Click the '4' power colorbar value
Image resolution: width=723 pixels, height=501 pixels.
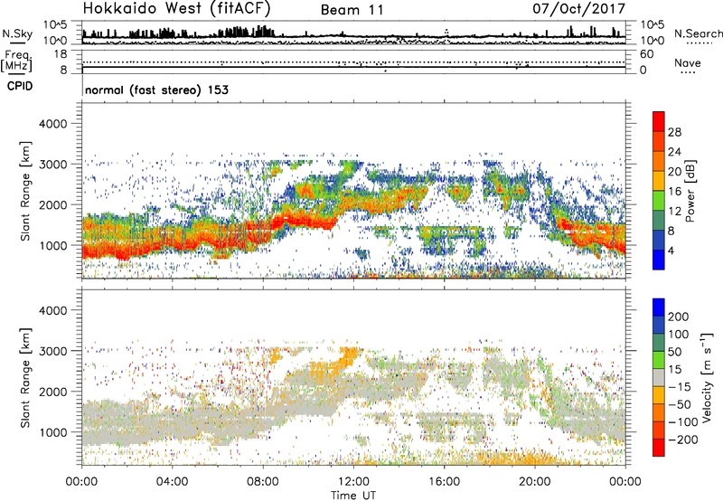click(671, 250)
